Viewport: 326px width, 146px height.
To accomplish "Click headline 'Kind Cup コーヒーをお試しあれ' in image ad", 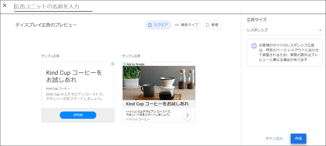I will click(157, 104).
